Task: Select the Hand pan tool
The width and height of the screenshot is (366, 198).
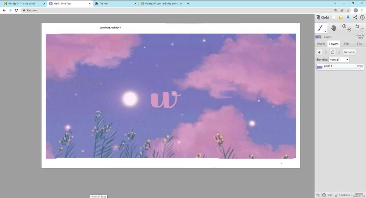Action: [333, 28]
